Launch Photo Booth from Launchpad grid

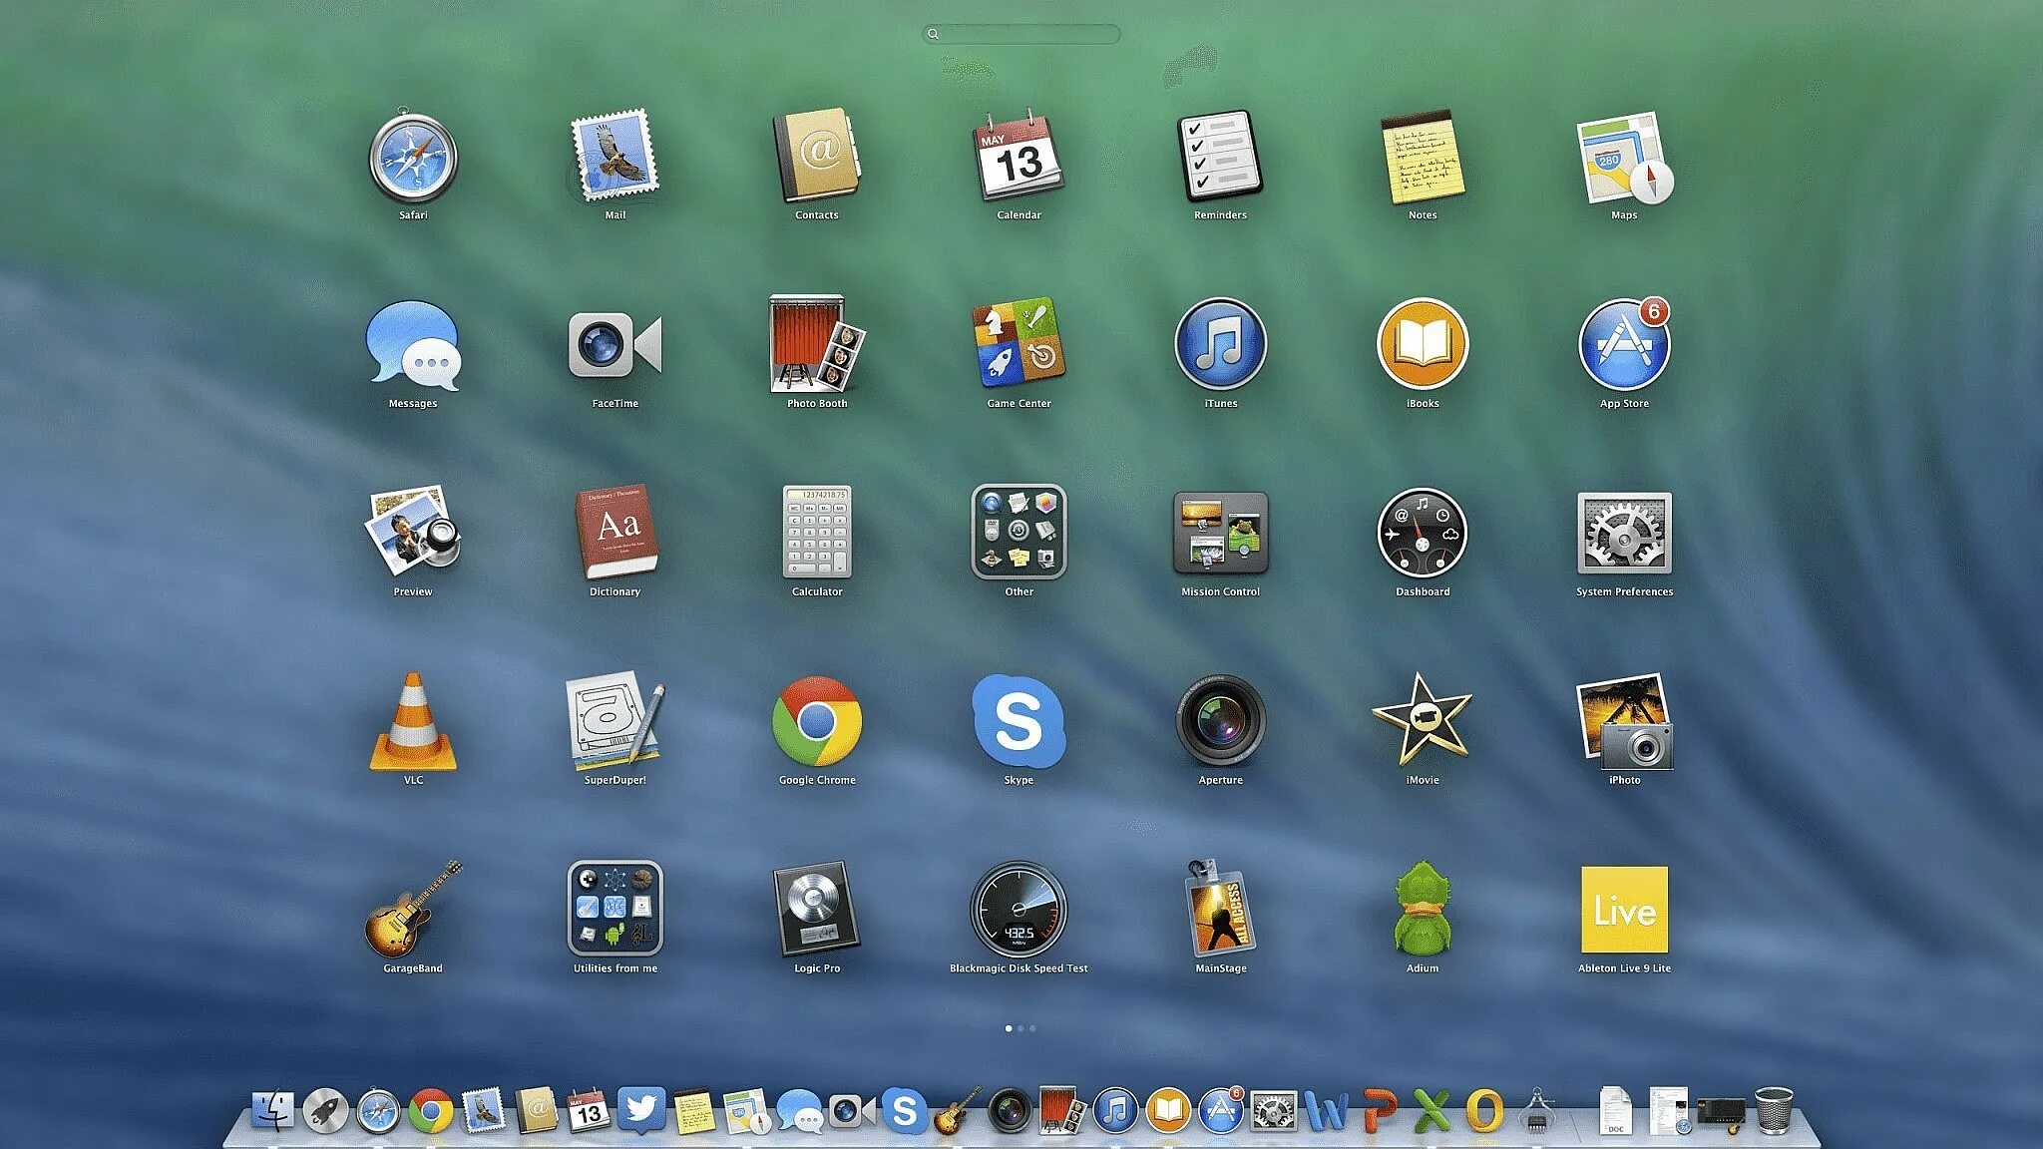click(x=817, y=343)
